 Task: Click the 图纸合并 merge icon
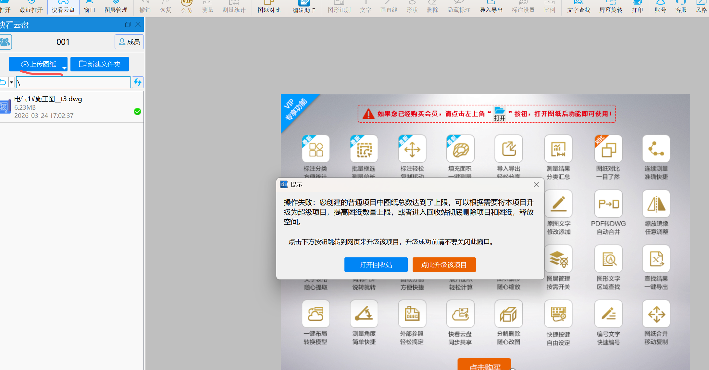pyautogui.click(x=656, y=314)
